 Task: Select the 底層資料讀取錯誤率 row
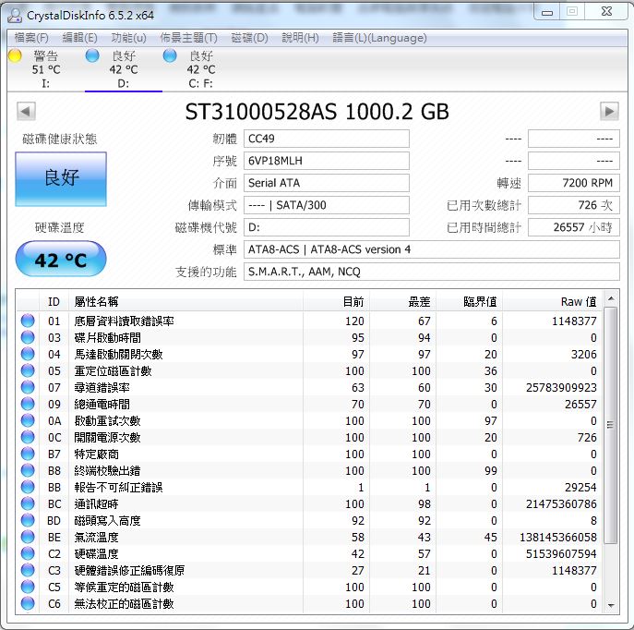point(309,321)
